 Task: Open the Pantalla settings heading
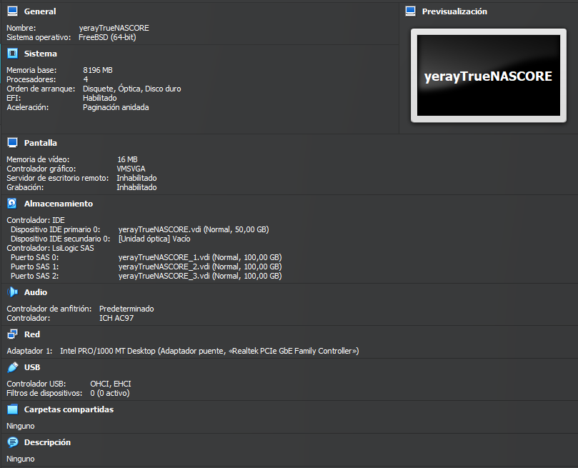point(41,143)
